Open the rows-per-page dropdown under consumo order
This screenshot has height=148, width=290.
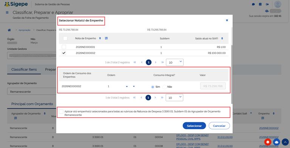174,98
